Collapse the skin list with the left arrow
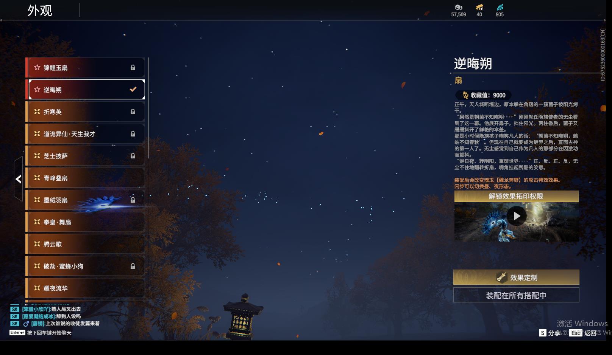The image size is (612, 355). (18, 179)
